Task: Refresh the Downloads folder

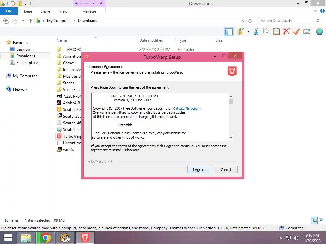Action: coord(250,21)
